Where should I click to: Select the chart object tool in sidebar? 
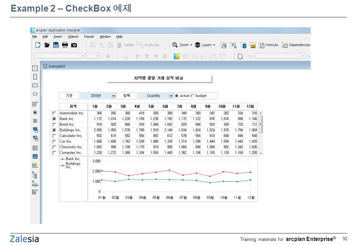[35, 165]
